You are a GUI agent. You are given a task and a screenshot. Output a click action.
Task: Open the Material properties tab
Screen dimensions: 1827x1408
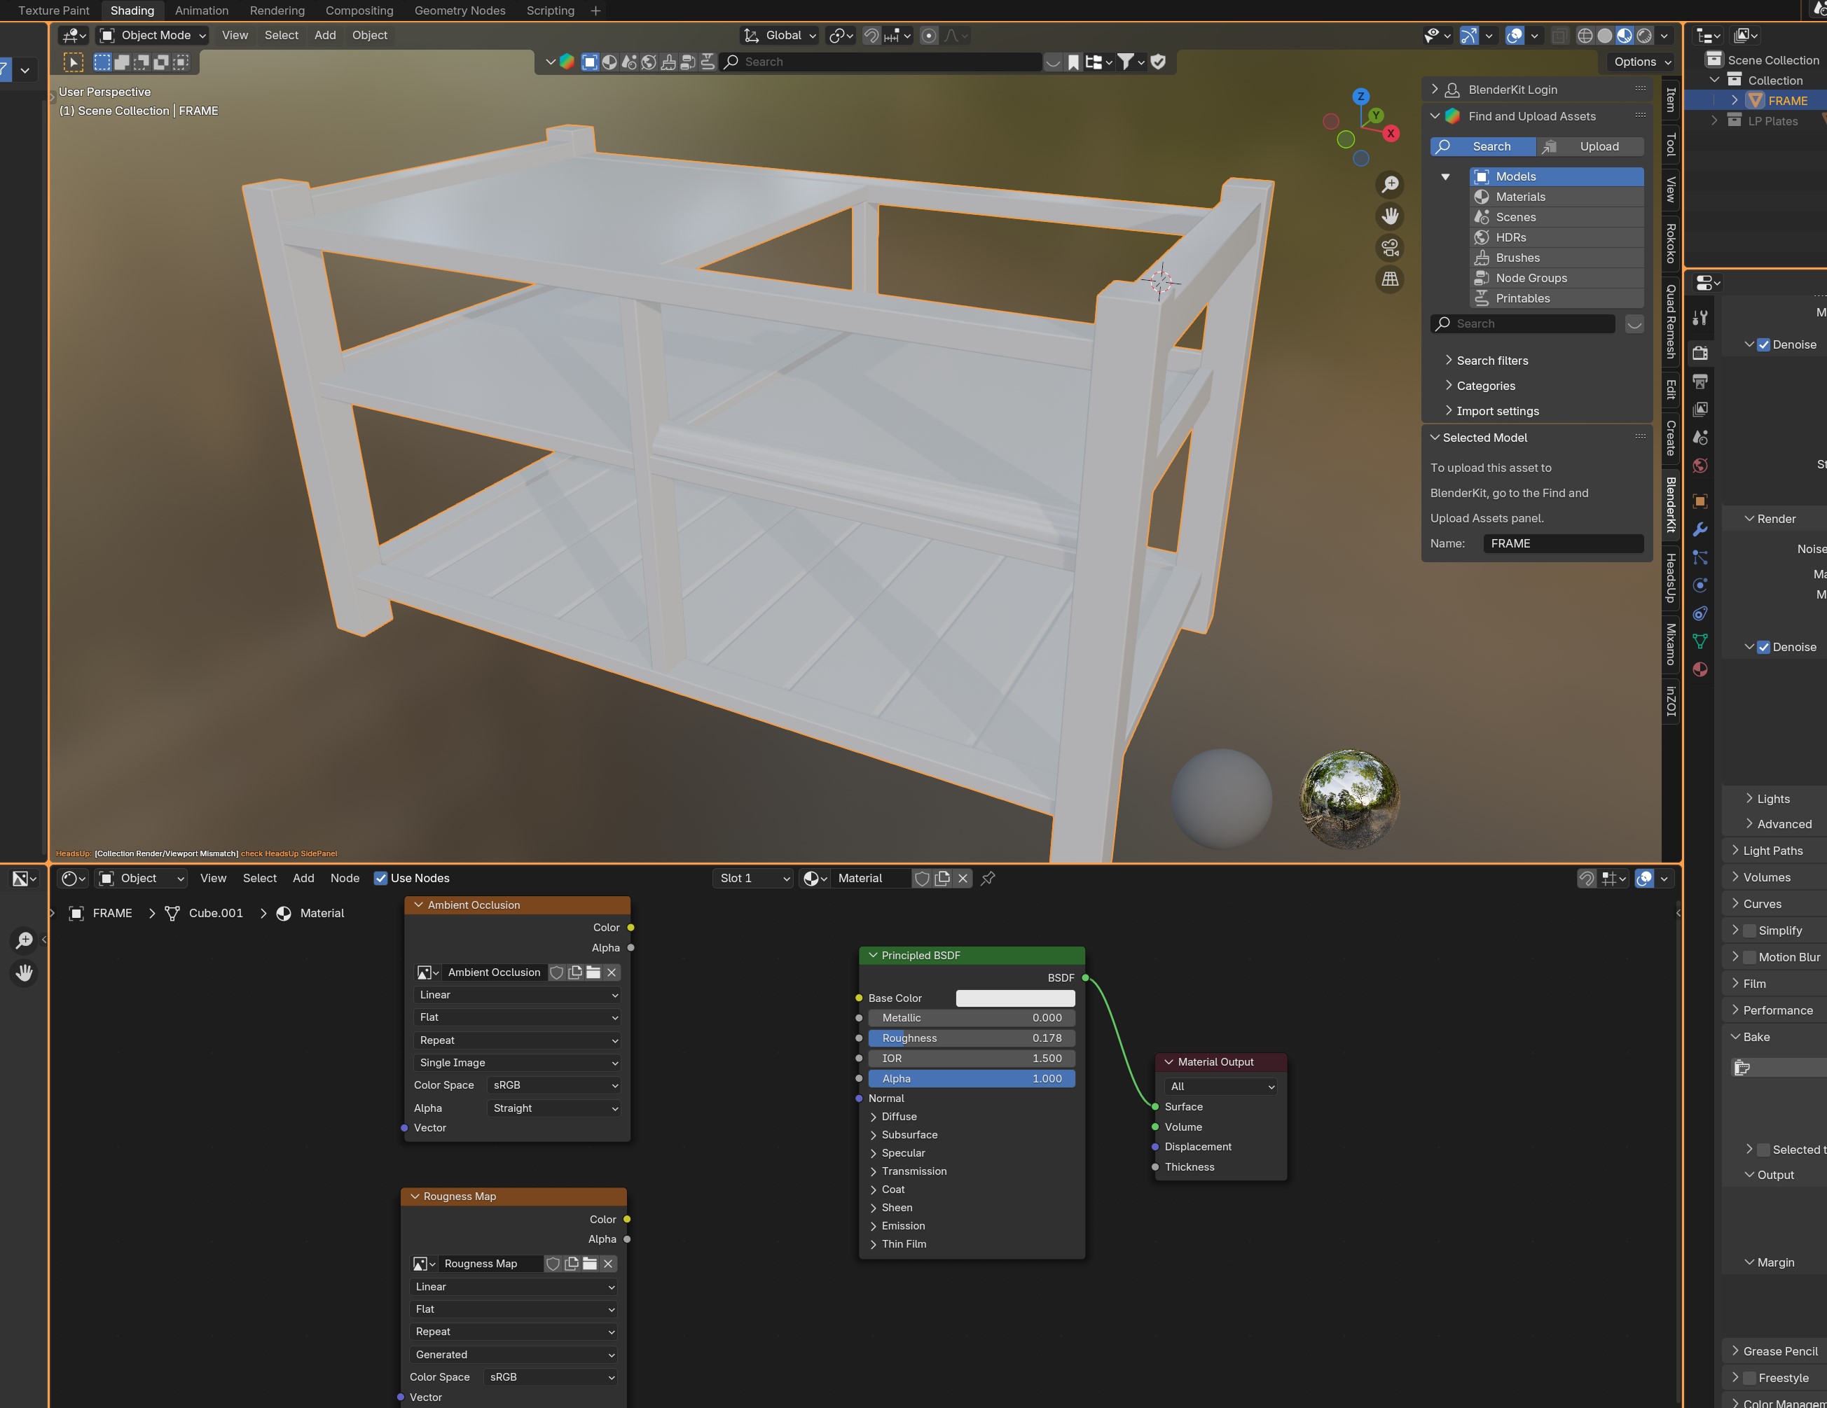[1700, 670]
